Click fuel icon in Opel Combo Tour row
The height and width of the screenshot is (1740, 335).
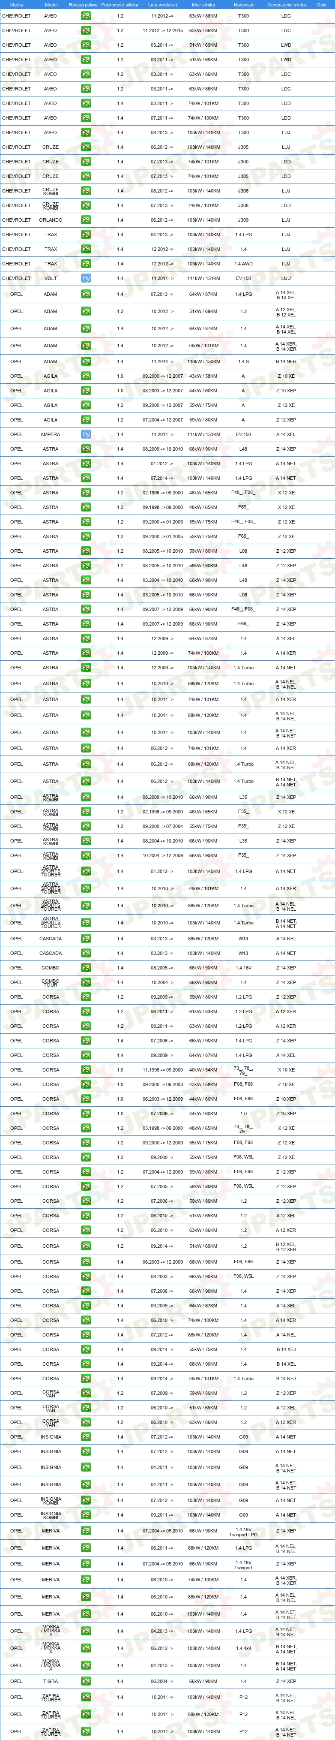[x=86, y=982]
